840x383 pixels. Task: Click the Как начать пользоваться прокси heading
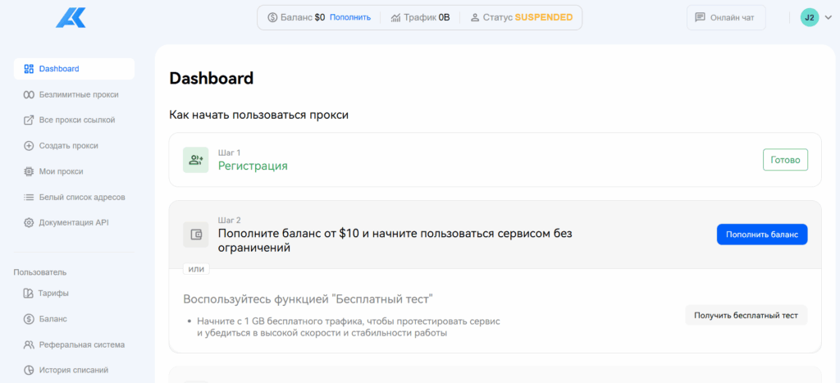pos(258,115)
